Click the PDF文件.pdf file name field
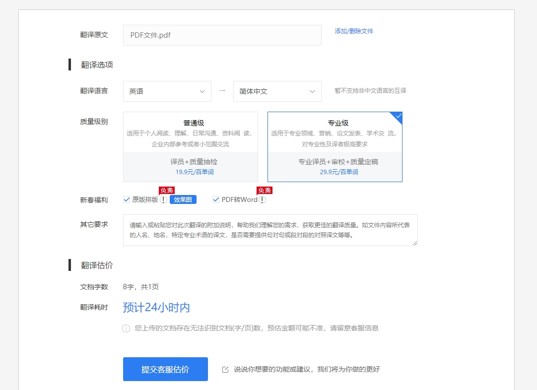Viewport: 537px width, 390px height. (222, 35)
